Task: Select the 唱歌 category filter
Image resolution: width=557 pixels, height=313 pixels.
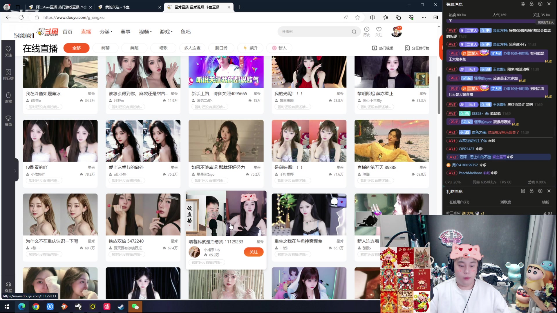Action: pyautogui.click(x=163, y=48)
